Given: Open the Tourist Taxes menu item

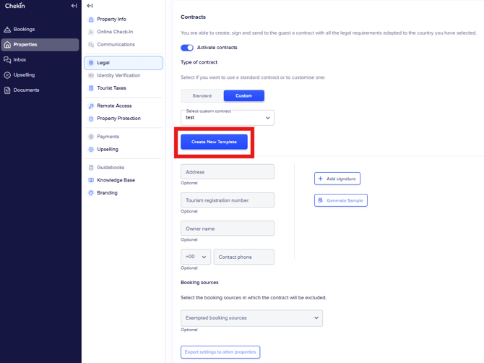Looking at the screenshot, I should point(111,88).
